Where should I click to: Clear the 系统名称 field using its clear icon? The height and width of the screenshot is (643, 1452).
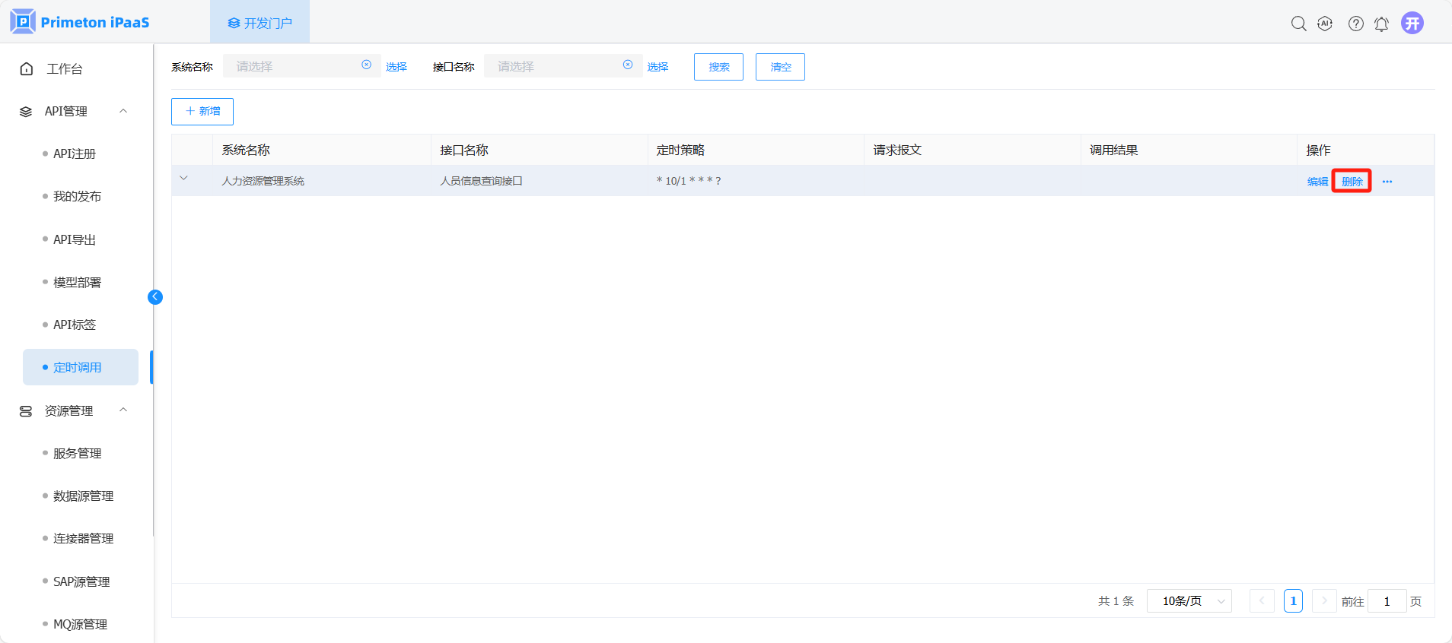coord(366,65)
